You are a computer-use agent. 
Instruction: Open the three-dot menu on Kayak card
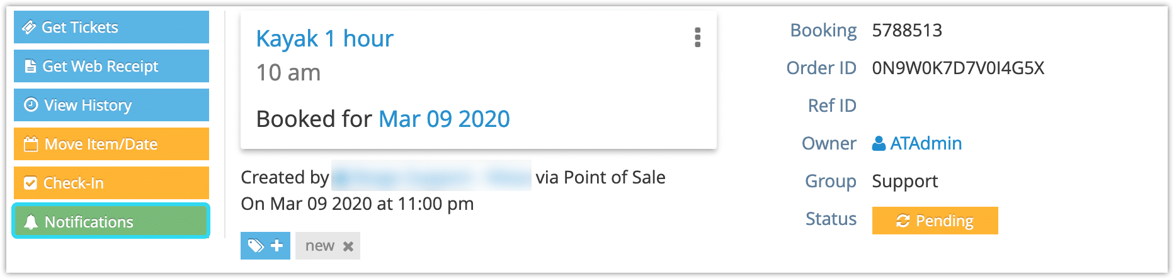coord(697,38)
